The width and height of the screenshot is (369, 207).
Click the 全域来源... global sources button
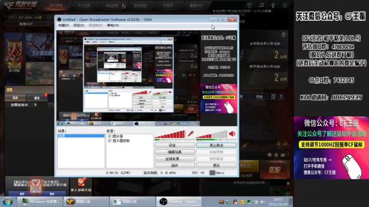click(175, 159)
